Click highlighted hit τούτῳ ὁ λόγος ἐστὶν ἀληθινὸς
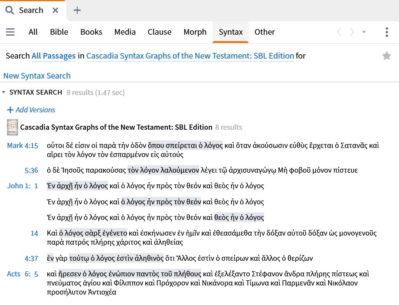399x305 pixels. click(116, 258)
